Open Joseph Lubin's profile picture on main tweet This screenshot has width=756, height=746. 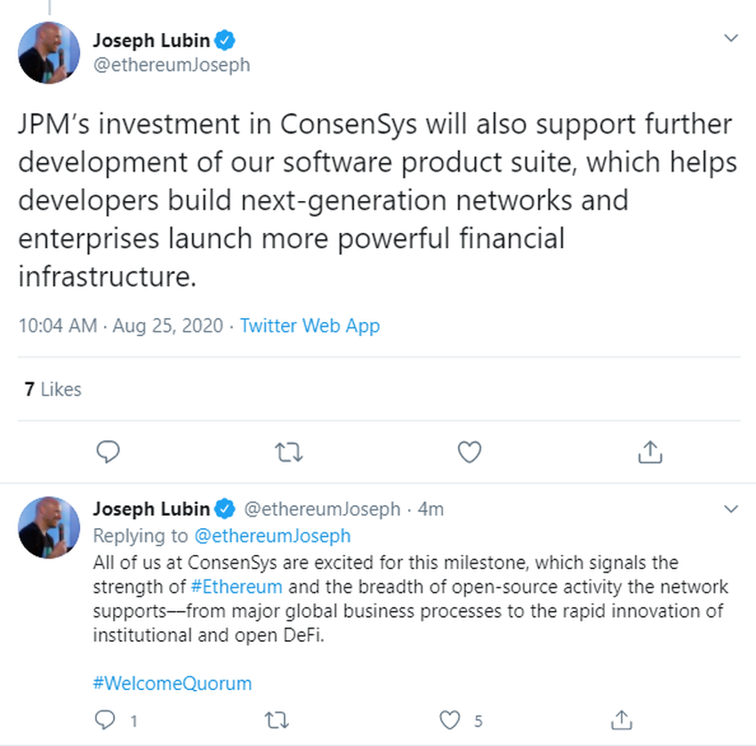tap(49, 52)
